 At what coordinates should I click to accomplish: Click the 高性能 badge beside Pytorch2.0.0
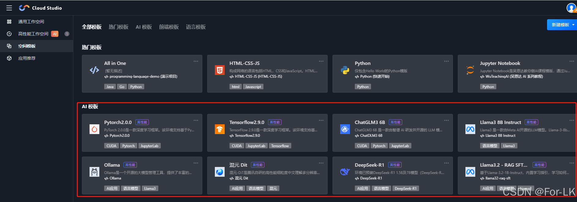(142, 122)
